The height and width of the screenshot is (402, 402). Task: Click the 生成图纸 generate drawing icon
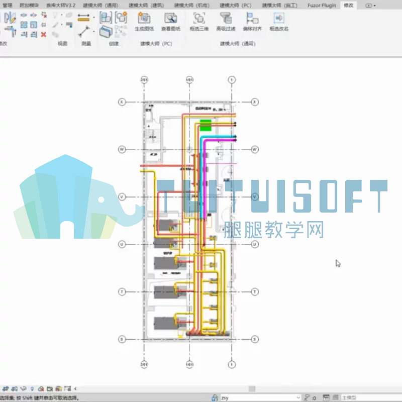(x=144, y=19)
